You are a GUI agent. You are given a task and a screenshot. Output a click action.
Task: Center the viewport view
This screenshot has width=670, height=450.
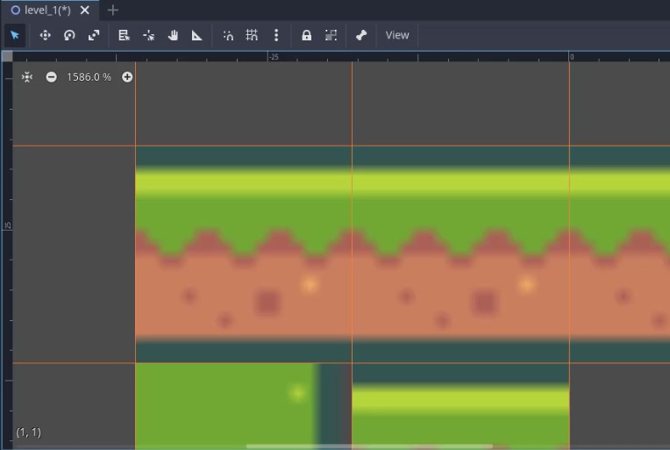coord(27,77)
